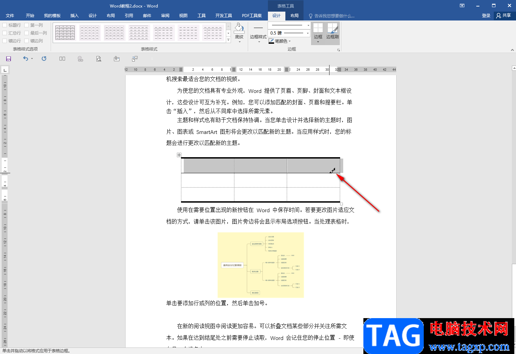
Task: Switch to the 视图 view tab
Action: coord(183,16)
